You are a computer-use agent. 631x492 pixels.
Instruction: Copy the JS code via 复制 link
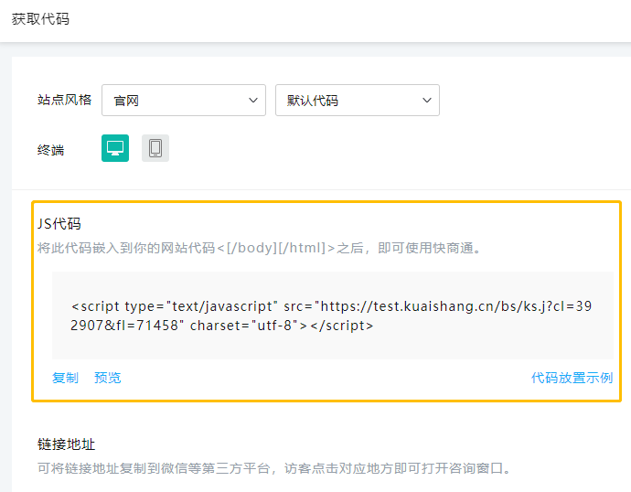click(x=65, y=378)
